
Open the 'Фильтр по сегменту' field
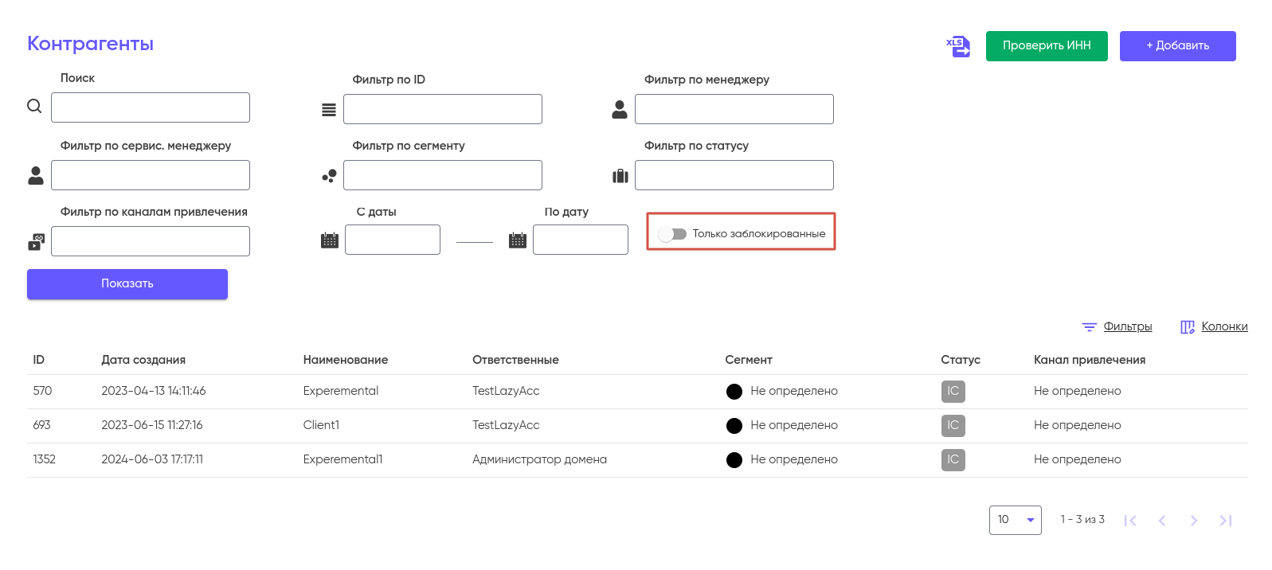click(442, 175)
